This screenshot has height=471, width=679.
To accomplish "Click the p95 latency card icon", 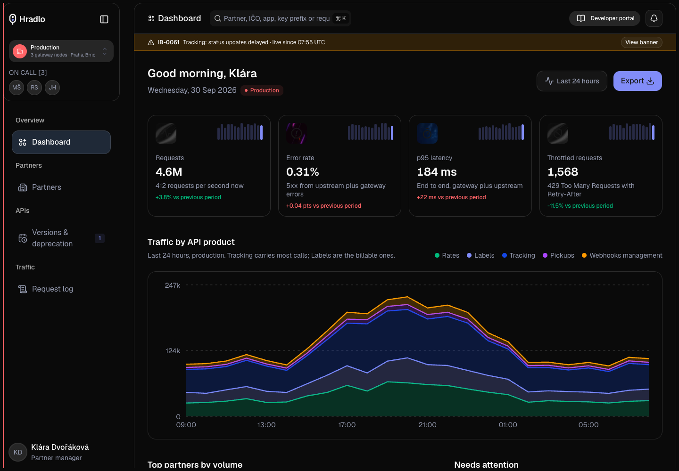I will [x=427, y=133].
